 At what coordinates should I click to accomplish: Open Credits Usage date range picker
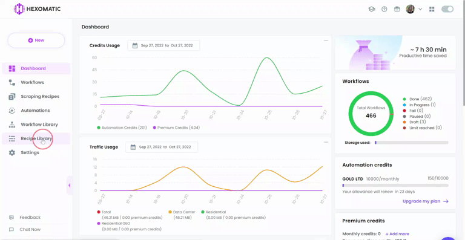pos(163,45)
